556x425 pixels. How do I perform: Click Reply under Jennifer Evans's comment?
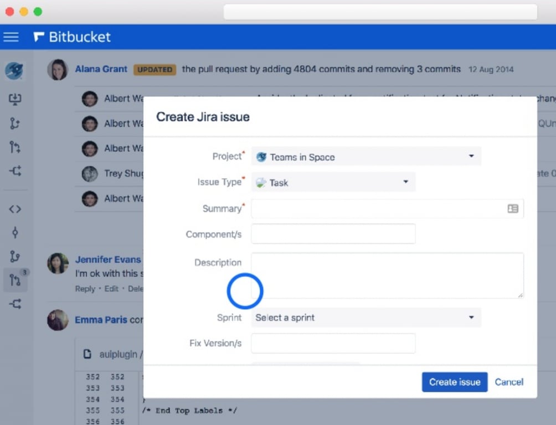tap(85, 289)
